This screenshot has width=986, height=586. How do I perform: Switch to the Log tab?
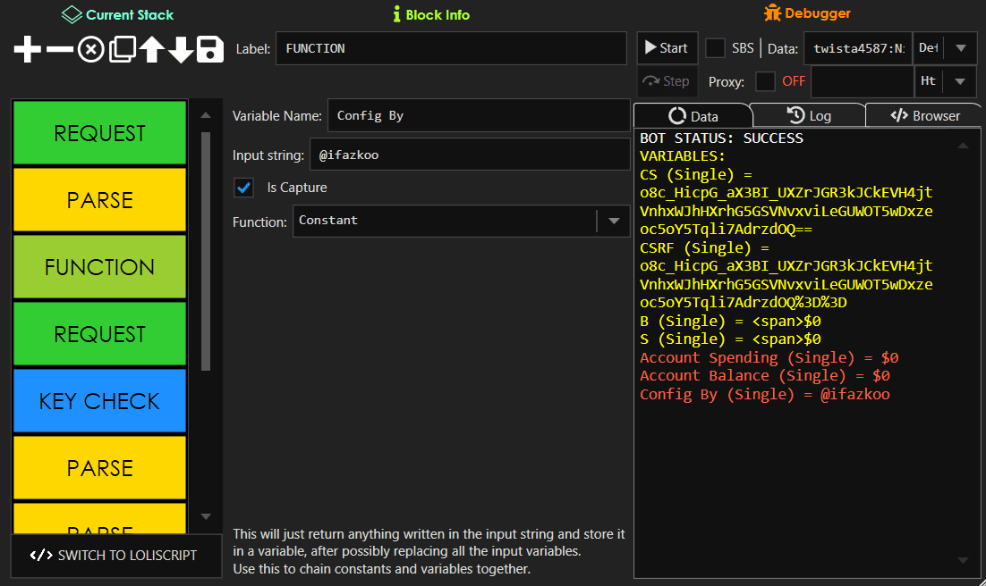coord(808,114)
